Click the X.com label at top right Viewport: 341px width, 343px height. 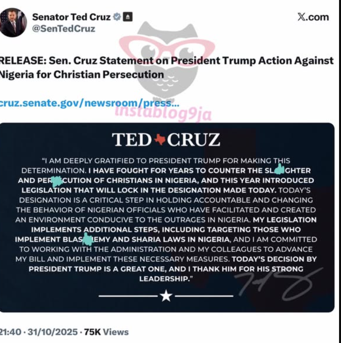click(x=313, y=17)
